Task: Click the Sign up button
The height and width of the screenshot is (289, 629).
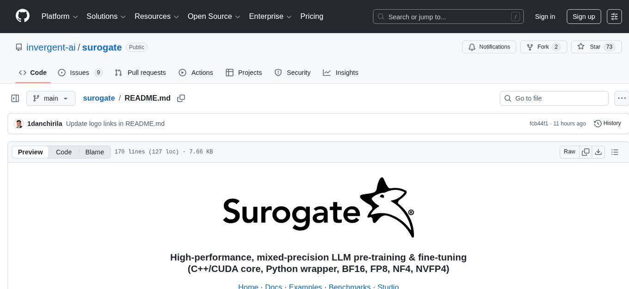Action: click(584, 16)
